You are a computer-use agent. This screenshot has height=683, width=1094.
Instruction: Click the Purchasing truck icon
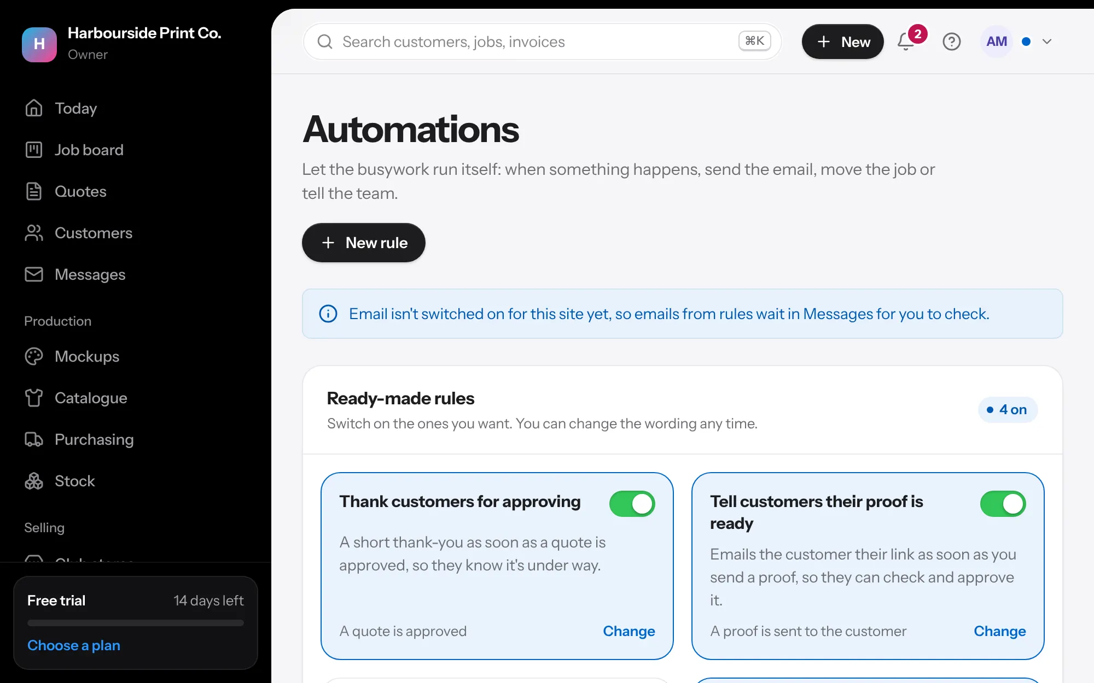click(x=34, y=439)
